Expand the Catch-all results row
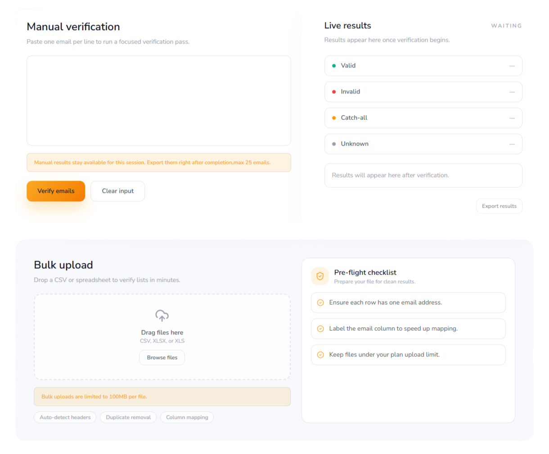Image resolution: width=549 pixels, height=454 pixels. click(423, 118)
